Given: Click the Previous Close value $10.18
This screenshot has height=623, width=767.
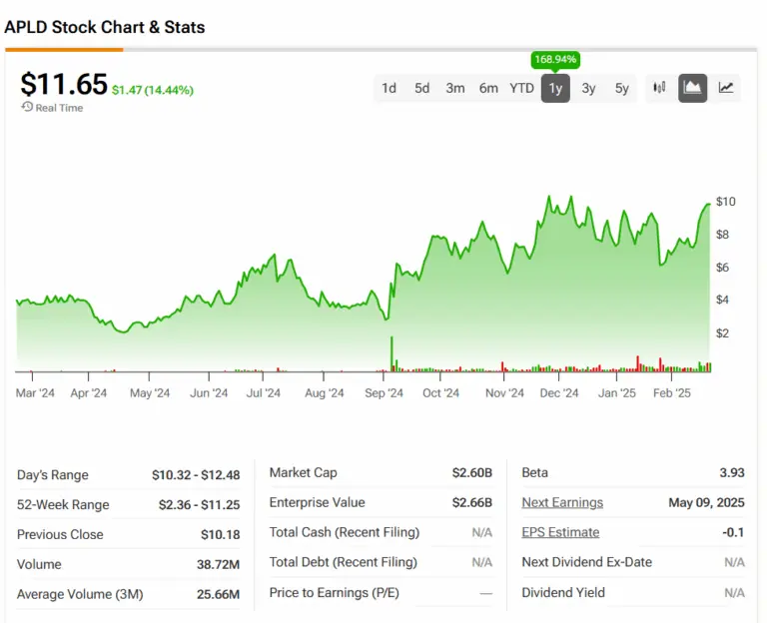Looking at the screenshot, I should point(220,534).
